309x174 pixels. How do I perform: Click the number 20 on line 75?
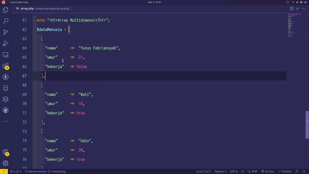tap(81, 150)
